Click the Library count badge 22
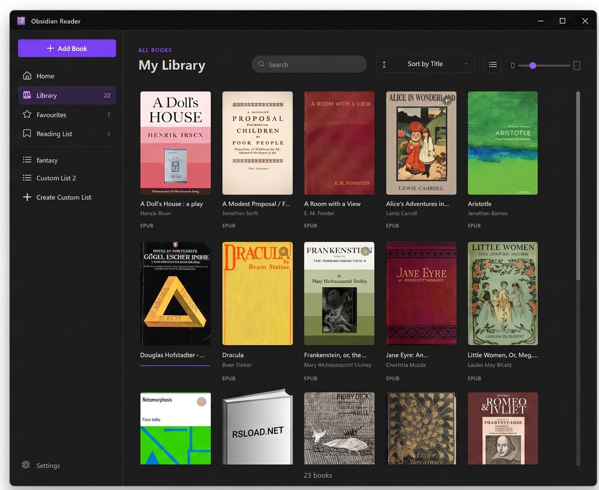599x490 pixels. tap(107, 96)
